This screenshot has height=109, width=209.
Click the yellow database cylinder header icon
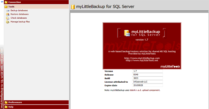click(73, 7)
